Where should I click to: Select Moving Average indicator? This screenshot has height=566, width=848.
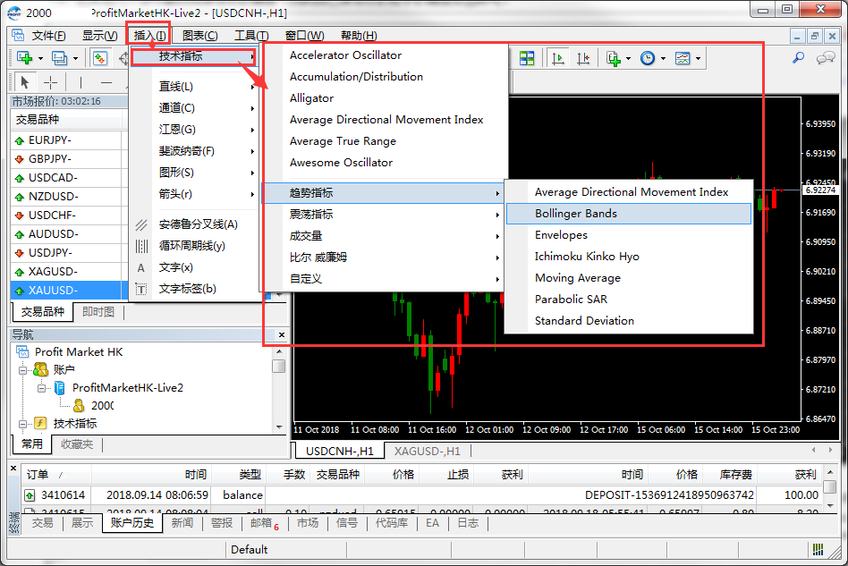tap(577, 278)
